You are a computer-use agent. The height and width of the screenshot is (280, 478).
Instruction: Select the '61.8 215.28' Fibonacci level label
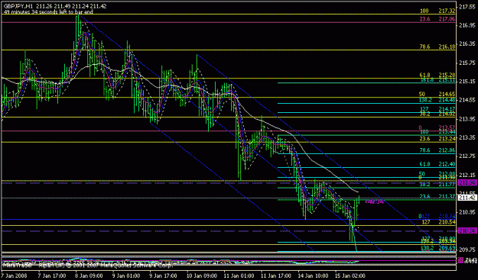click(437, 75)
